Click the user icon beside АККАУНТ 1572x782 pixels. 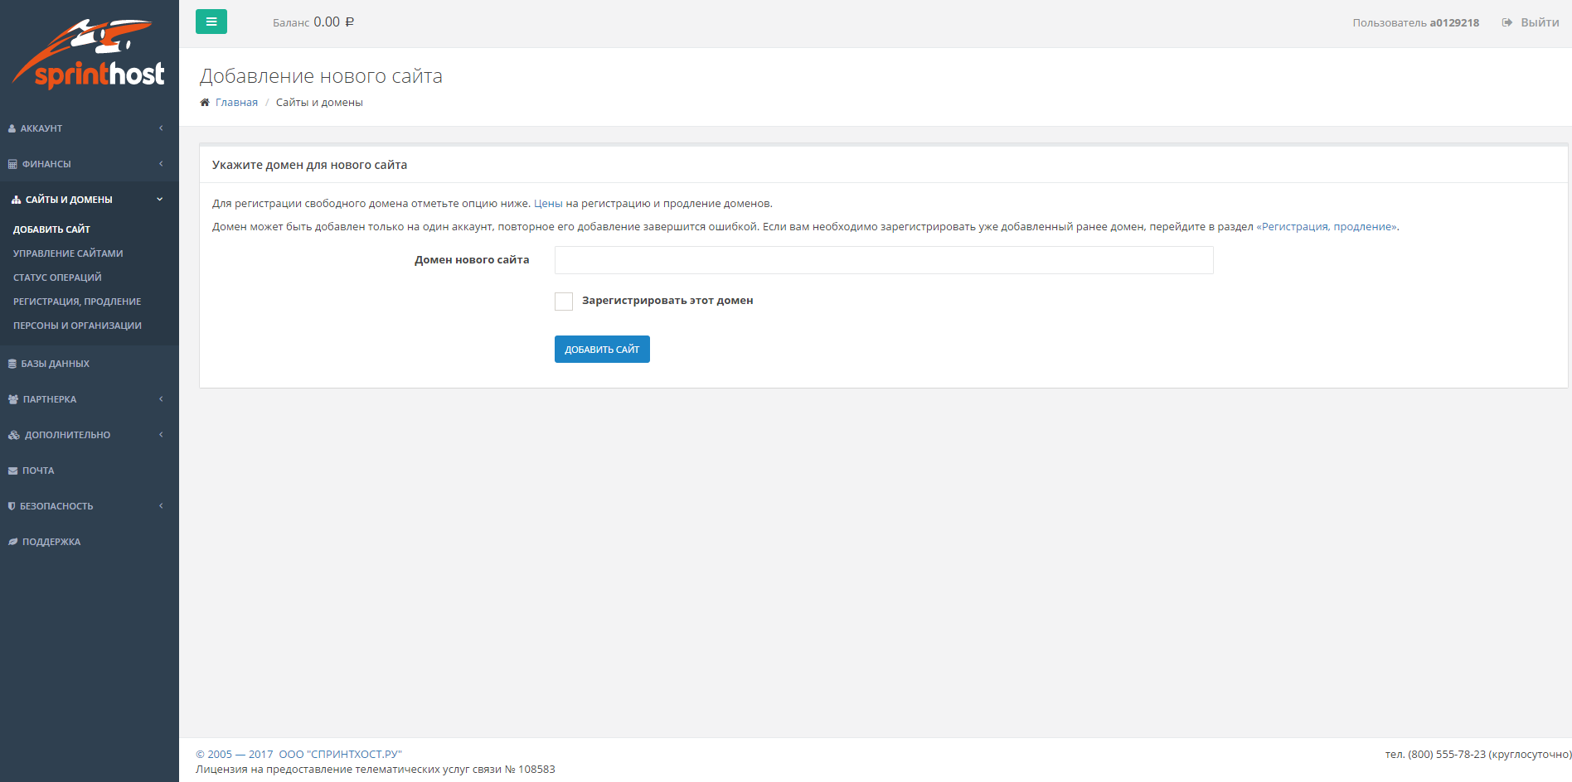pyautogui.click(x=12, y=128)
